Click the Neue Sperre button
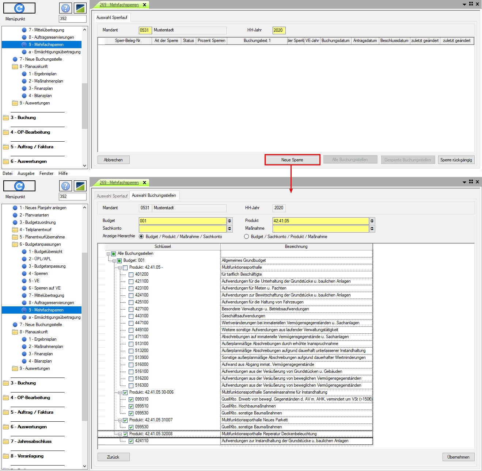The image size is (482, 471). [x=292, y=160]
